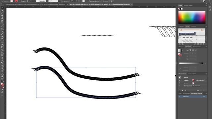Switch to the Цвет (Color) tab
This screenshot has height=119, width=212.
tap(180, 6)
